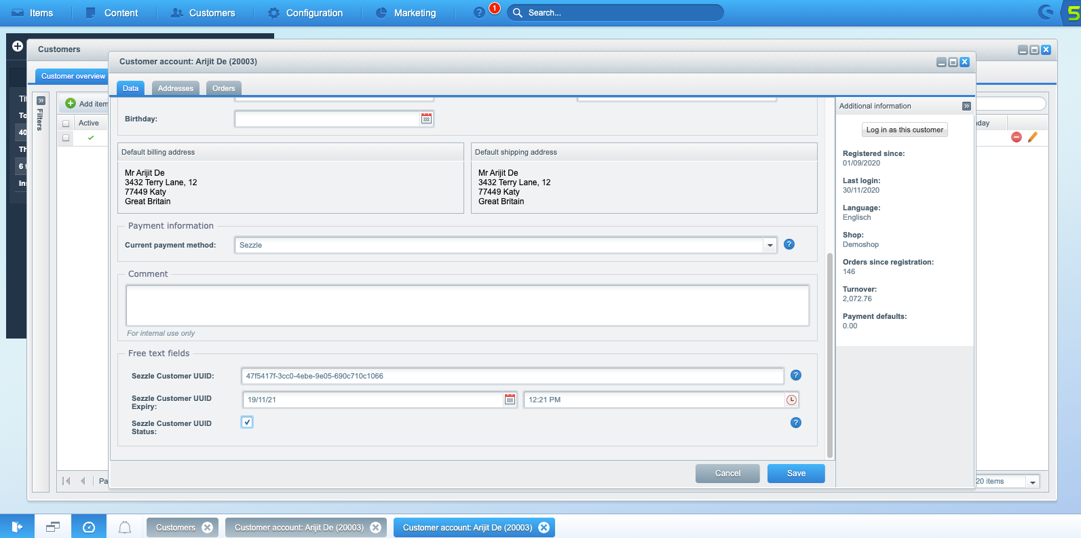The image size is (1081, 538).
Task: Close the grey Customer account taskbar item
Action: pyautogui.click(x=376, y=527)
